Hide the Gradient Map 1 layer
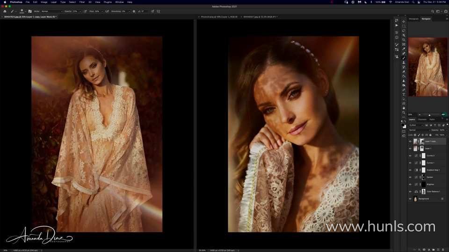This screenshot has height=252, width=449. point(410,170)
